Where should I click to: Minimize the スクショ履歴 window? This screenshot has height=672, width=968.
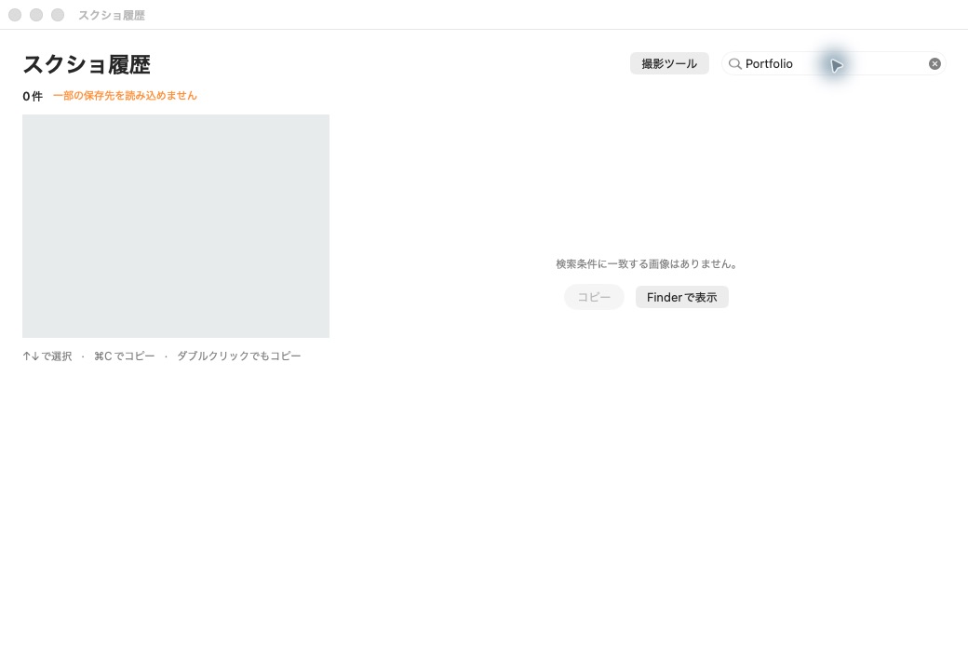36,15
